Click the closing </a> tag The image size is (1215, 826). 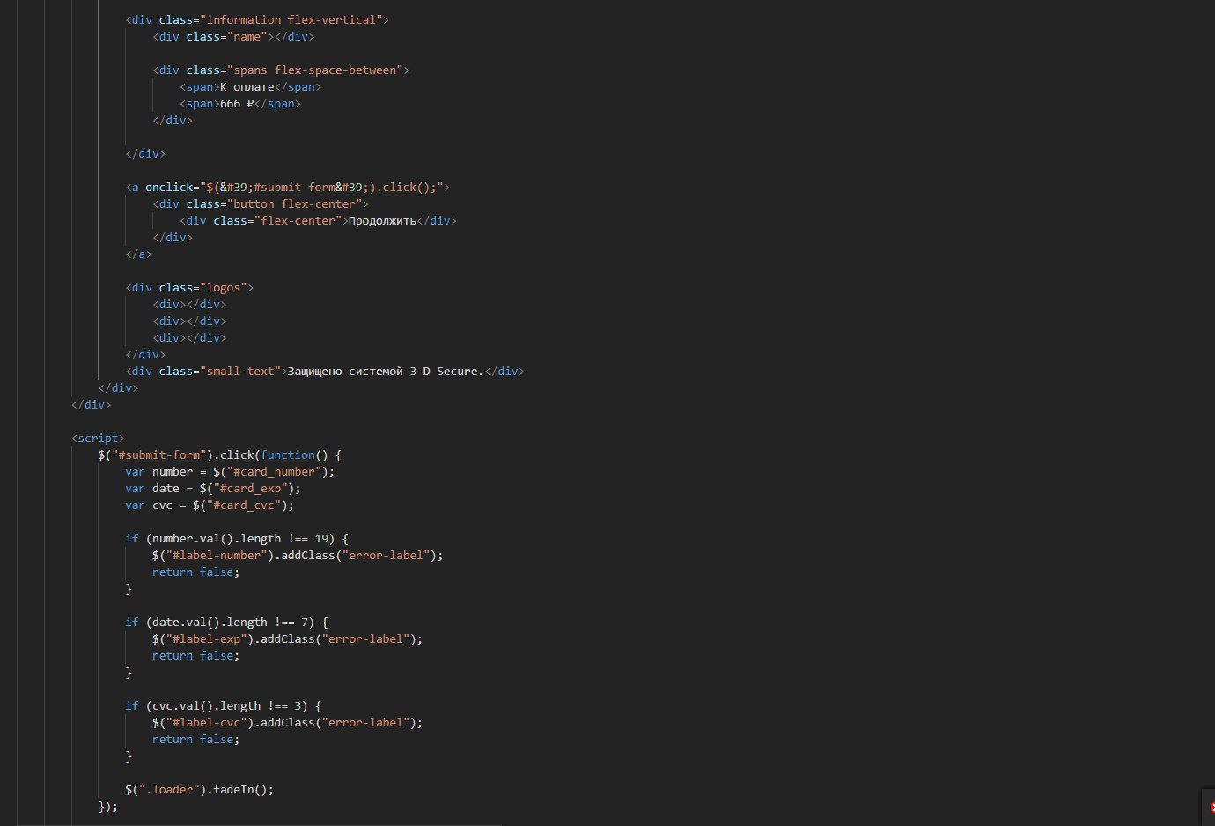click(138, 254)
